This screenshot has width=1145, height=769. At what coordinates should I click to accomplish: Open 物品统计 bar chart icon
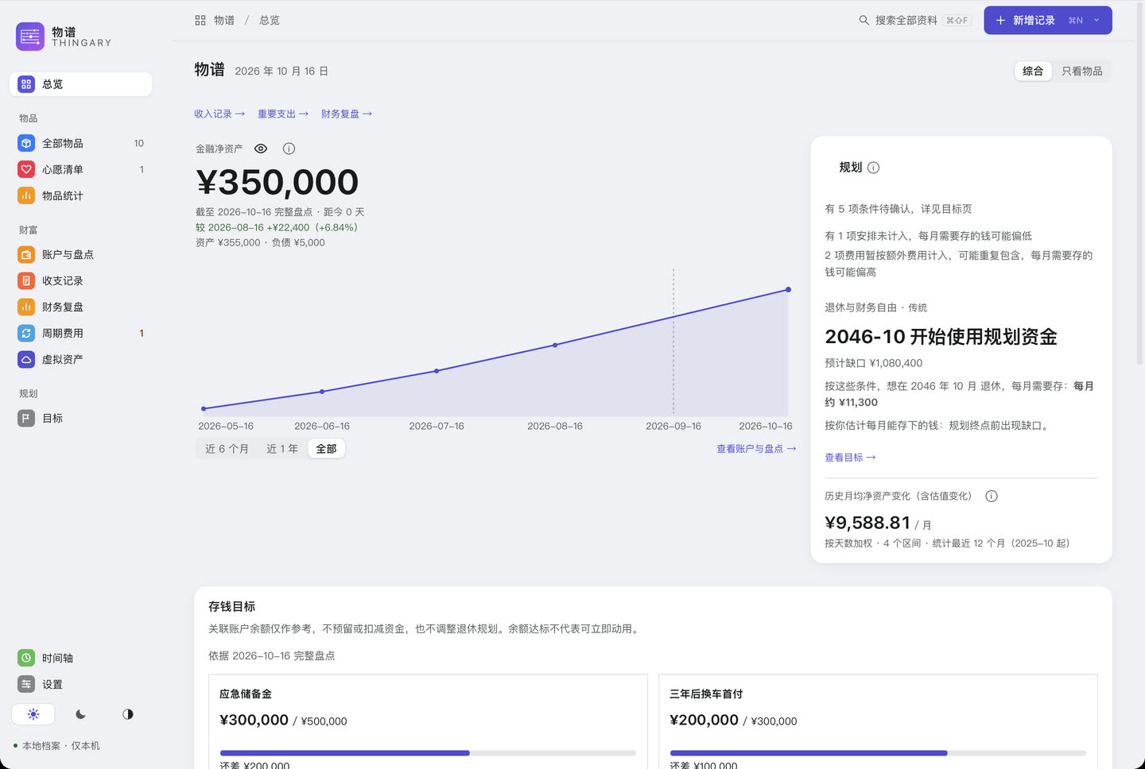tap(26, 196)
